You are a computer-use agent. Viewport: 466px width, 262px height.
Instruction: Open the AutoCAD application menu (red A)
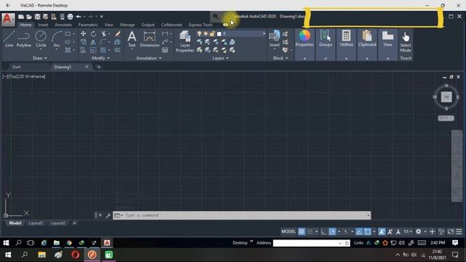[x=8, y=20]
